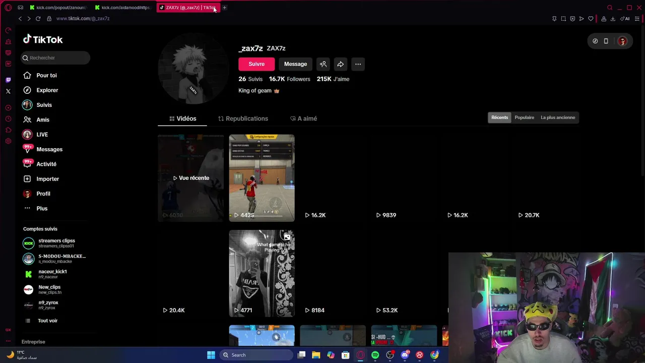The height and width of the screenshot is (363, 645).
Task: Open a new browser tab
Action: (224, 8)
